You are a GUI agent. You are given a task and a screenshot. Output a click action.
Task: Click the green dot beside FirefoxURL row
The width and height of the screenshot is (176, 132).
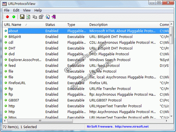6,83
